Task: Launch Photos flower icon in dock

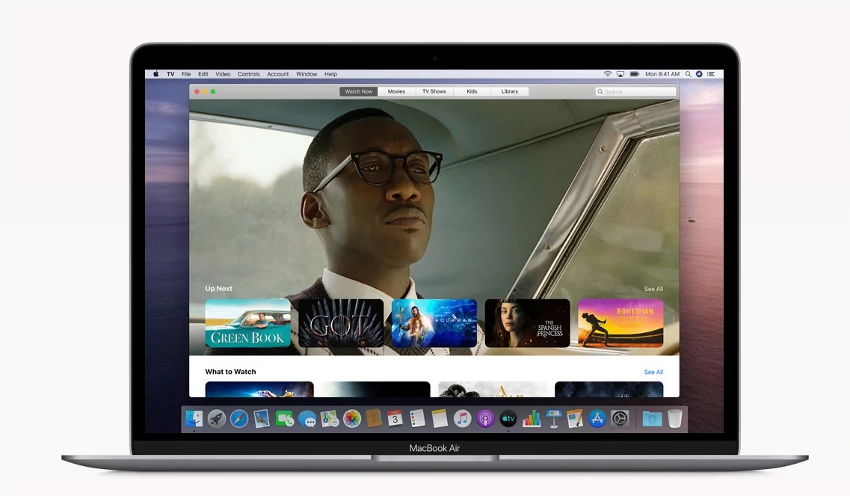Action: click(x=352, y=418)
